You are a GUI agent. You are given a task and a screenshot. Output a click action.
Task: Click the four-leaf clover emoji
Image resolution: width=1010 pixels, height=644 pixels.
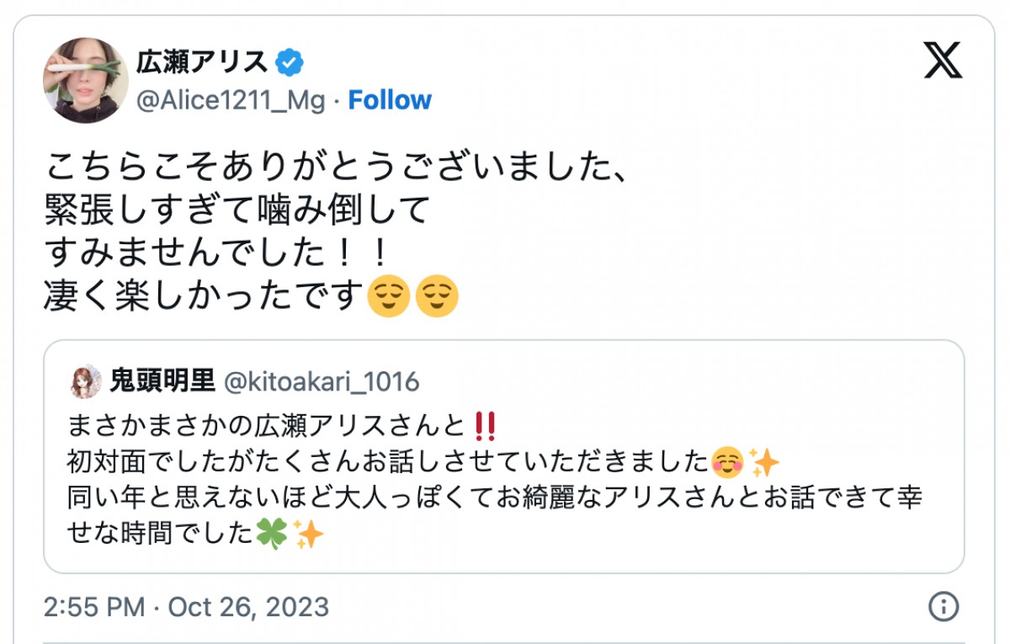click(x=271, y=534)
